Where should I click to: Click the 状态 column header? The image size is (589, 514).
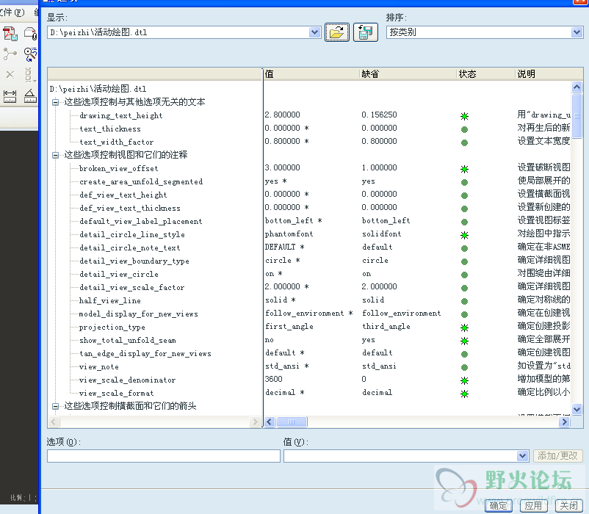pyautogui.click(x=485, y=74)
